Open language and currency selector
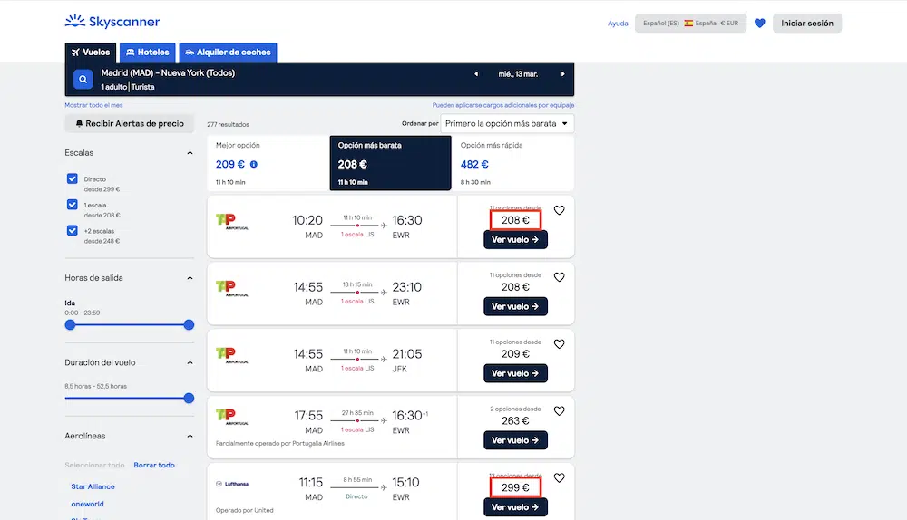The image size is (907, 520). [690, 24]
